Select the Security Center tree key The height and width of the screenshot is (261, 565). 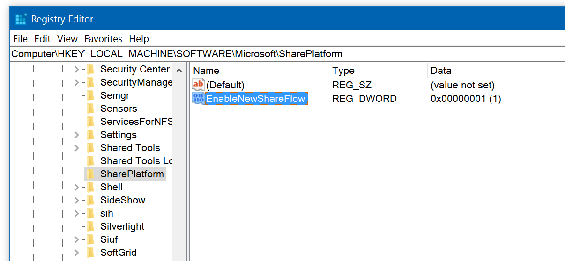tap(135, 69)
